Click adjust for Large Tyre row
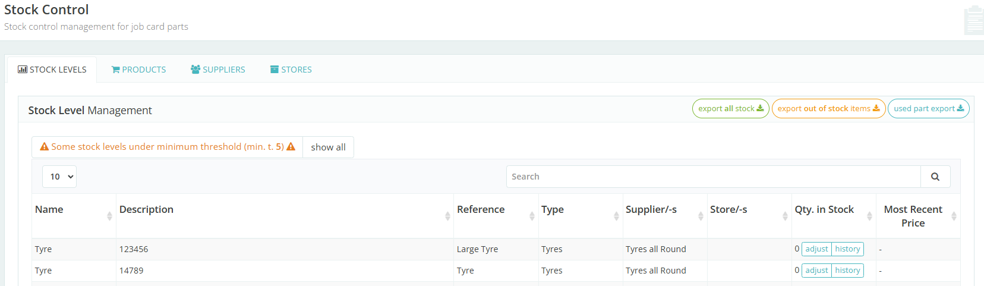984x286 pixels. [816, 249]
